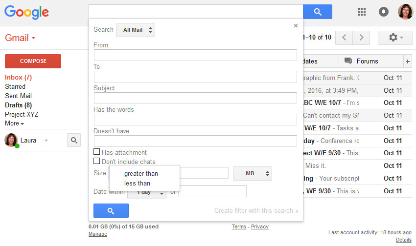Open the Miss it email
The width and height of the screenshot is (416, 246).
coord(358,165)
